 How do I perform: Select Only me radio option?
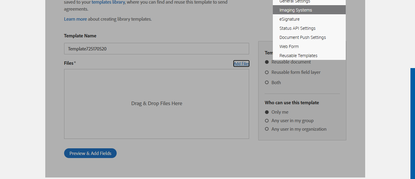(267, 112)
